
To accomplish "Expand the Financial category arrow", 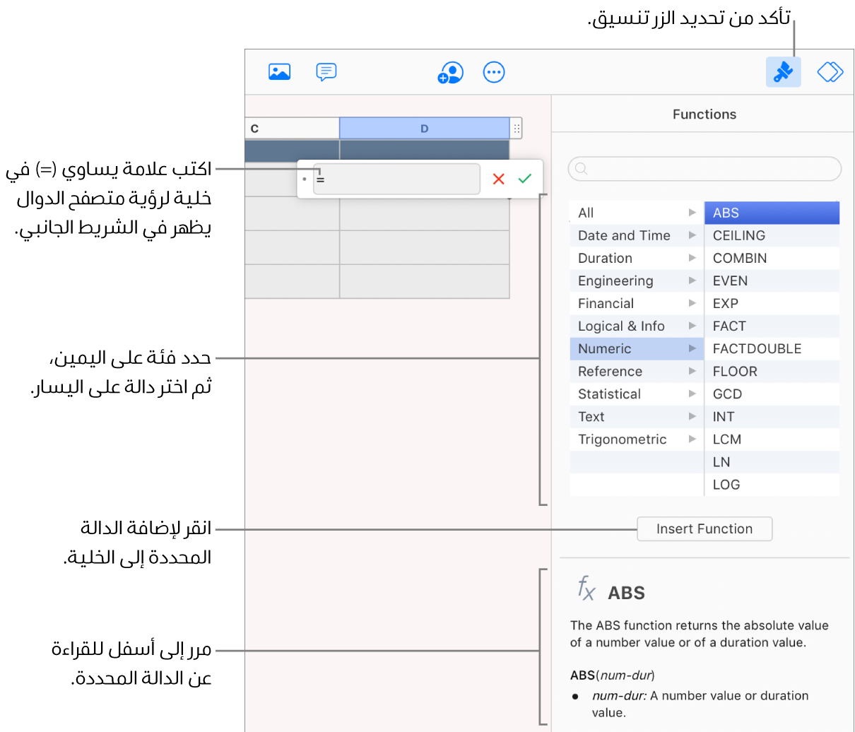I will 692,303.
